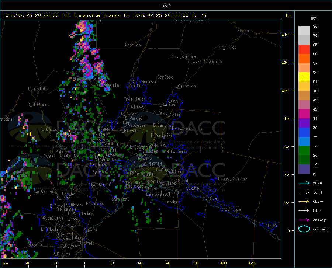This screenshot has width=332, height=268.
Task: Click the intense storm cell near top of map
Action: [82, 27]
